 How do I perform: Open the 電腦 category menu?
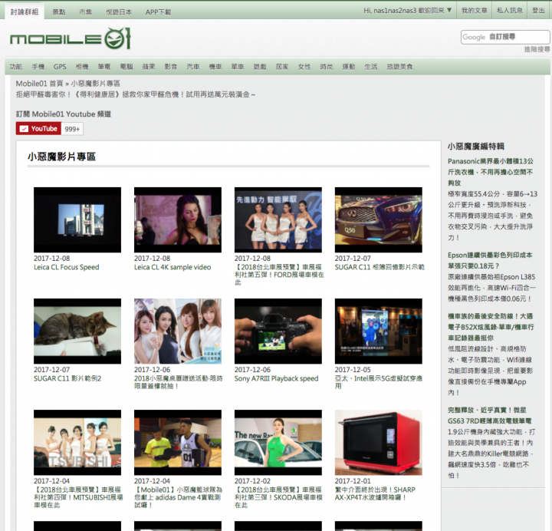(x=127, y=67)
